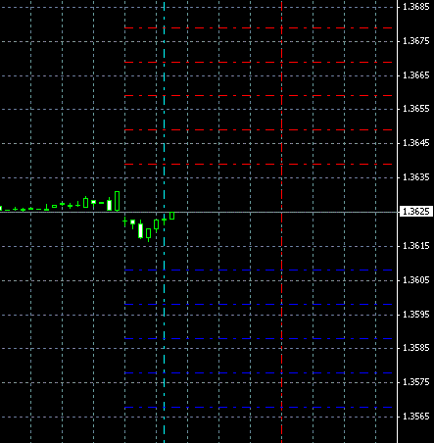
Task: Click the 1.3575 price scale label
Action: pyautogui.click(x=416, y=382)
